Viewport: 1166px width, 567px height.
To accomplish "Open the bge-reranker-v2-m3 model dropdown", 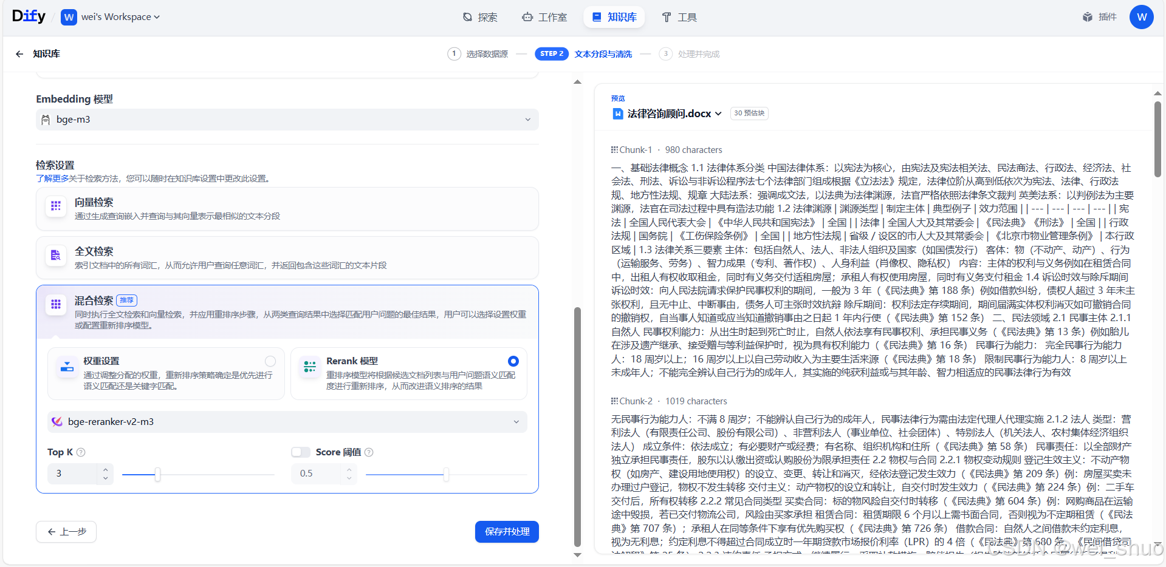I will pos(287,421).
